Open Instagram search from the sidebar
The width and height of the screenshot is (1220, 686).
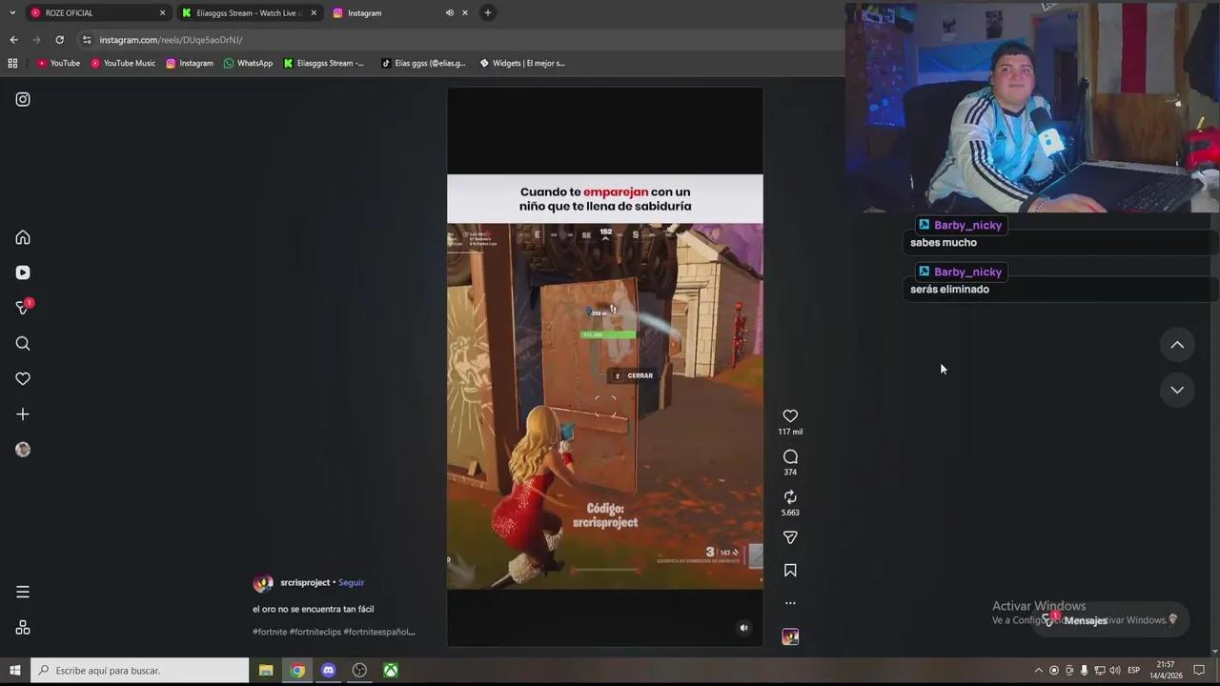click(23, 343)
